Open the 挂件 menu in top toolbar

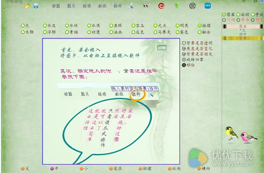tap(117, 6)
